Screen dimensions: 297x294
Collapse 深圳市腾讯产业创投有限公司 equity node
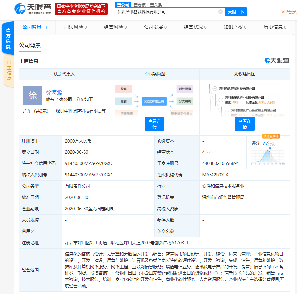coord(221,100)
